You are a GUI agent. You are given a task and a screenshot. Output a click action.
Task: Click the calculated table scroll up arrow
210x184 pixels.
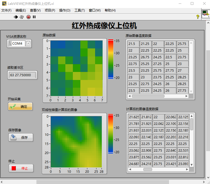tap(192, 116)
